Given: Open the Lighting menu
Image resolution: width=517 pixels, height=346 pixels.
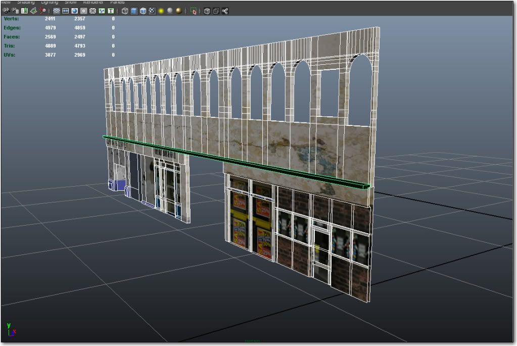Looking at the screenshot, I should tap(50, 3).
